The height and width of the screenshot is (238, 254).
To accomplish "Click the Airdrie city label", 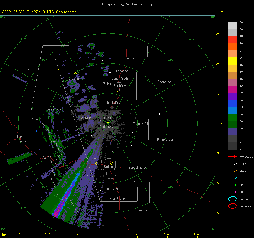I will coord(111,151).
